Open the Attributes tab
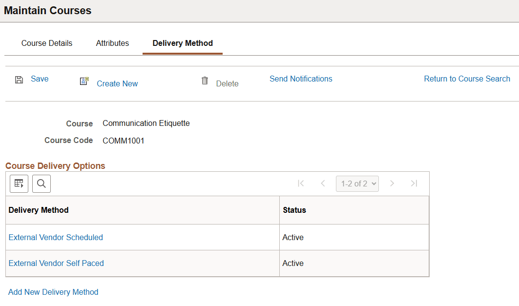Viewport: 519px width, 306px height. [x=112, y=43]
